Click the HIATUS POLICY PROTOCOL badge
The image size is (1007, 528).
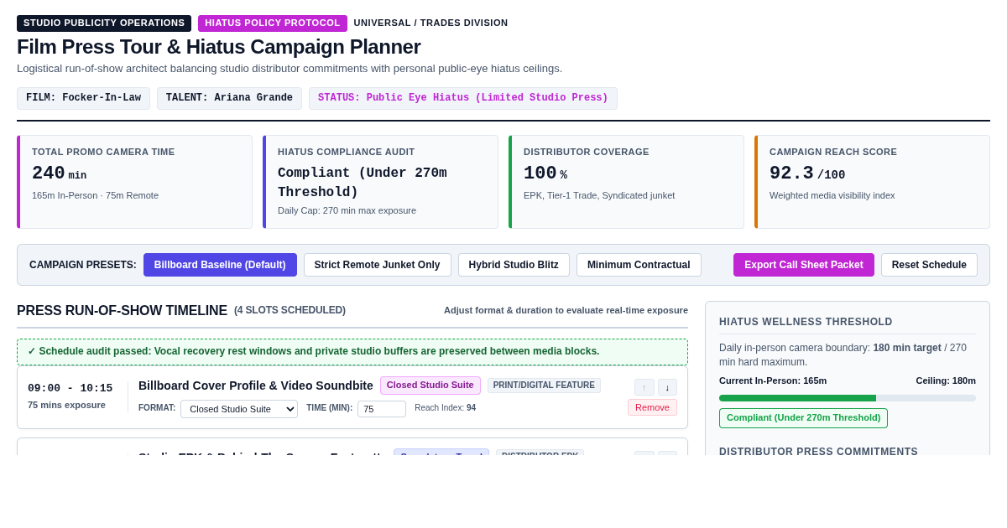pyautogui.click(x=273, y=23)
